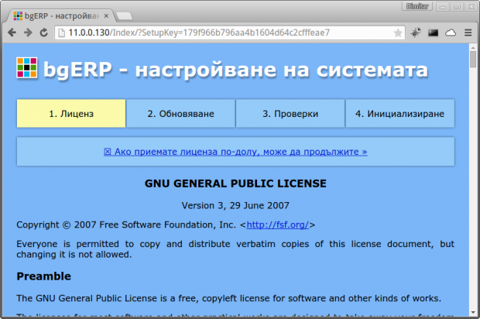Click the sentence starting The GNU General Public License
This screenshot has width=480, height=319.
[229, 299]
